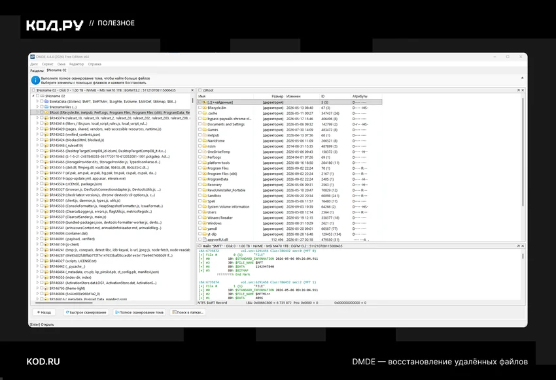Screen dimensions: 556x380
Task: Check the Program Files checkbox in the file list
Action: click(200, 168)
